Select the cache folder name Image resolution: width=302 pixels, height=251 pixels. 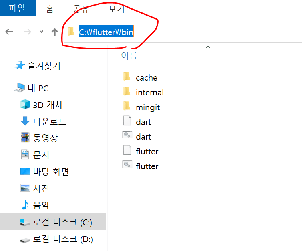[147, 78]
